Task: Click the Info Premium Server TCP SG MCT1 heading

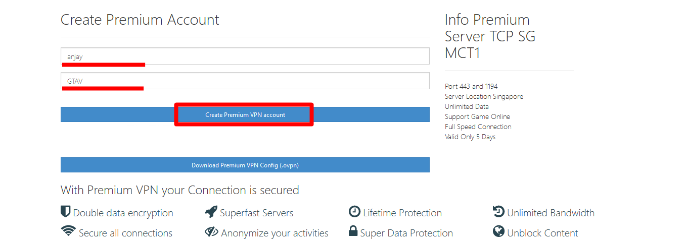Action: (x=489, y=36)
